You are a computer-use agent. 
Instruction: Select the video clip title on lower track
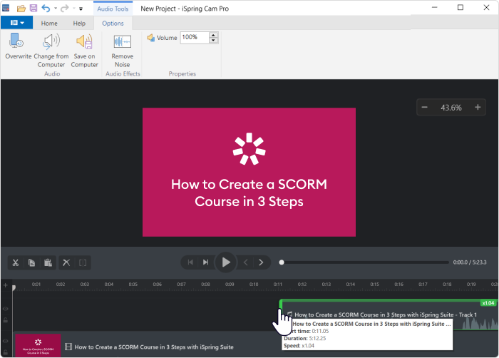click(154, 347)
